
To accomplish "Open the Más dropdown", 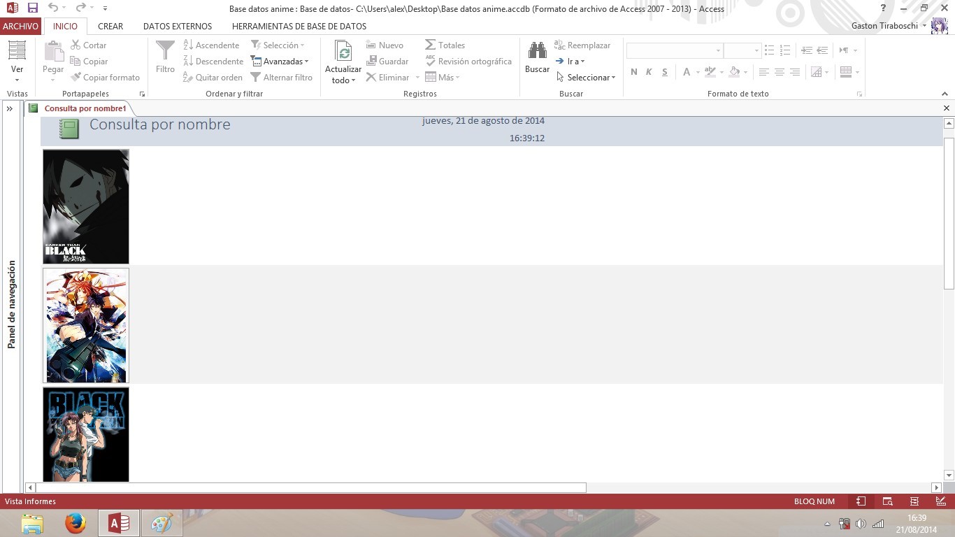I will pos(442,77).
